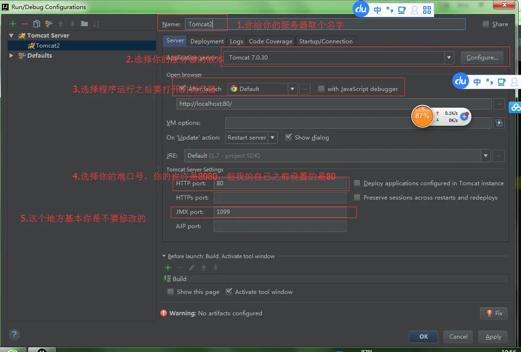521x352 pixels.
Task: Switch to the Server tab
Action: (175, 41)
